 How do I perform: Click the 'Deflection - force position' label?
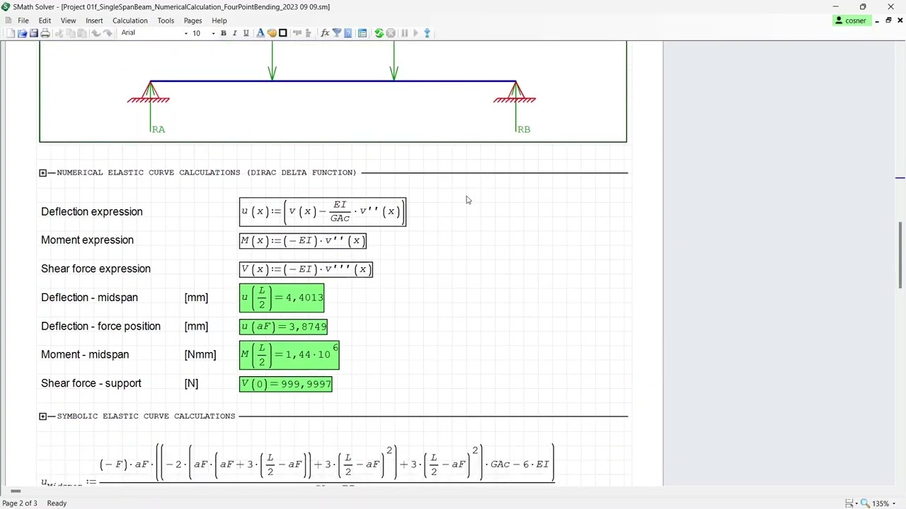pos(101,326)
